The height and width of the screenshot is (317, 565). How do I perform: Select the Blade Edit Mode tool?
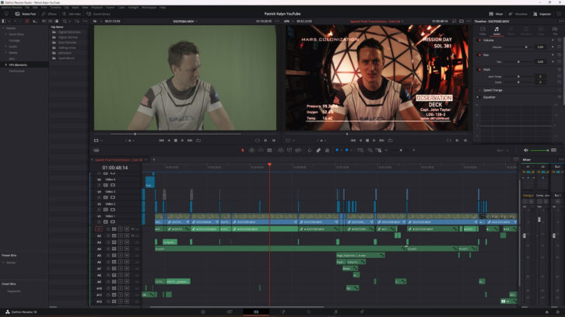269,151
